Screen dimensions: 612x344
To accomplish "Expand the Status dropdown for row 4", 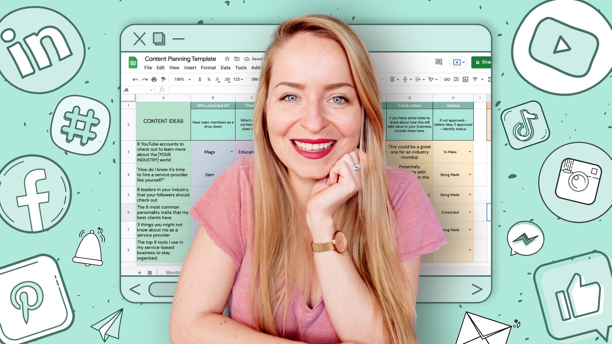I will click(x=470, y=174).
